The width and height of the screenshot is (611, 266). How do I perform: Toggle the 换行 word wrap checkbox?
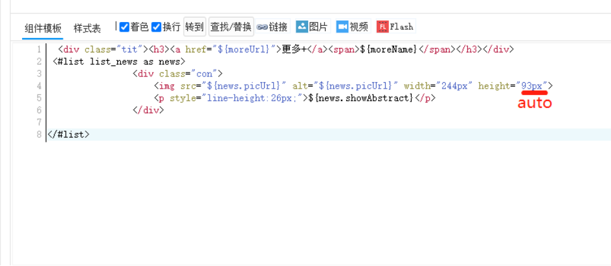[x=156, y=27]
